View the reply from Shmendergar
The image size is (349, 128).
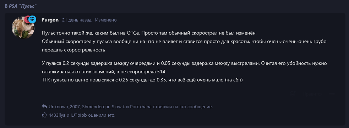click(x=96, y=107)
